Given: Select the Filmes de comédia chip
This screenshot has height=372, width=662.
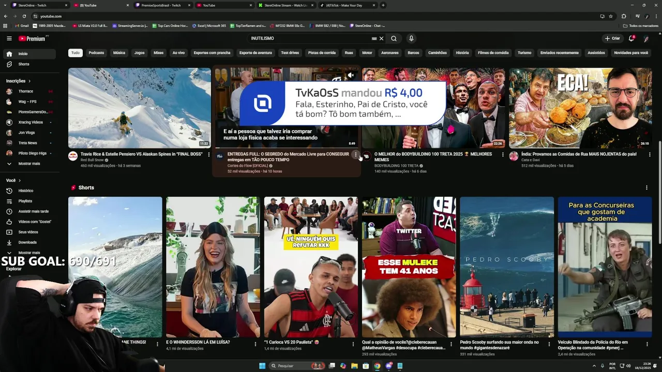Looking at the screenshot, I should pyautogui.click(x=493, y=53).
